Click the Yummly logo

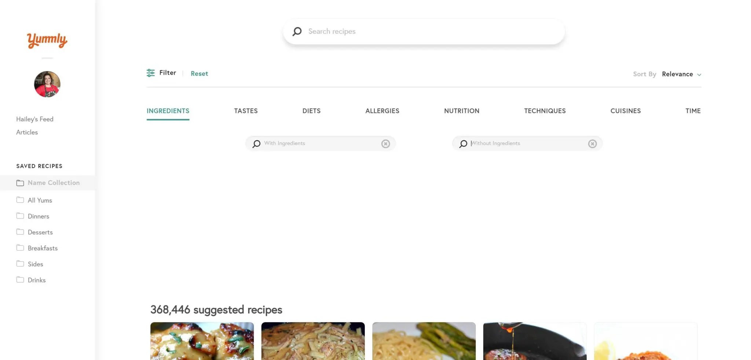pos(47,40)
